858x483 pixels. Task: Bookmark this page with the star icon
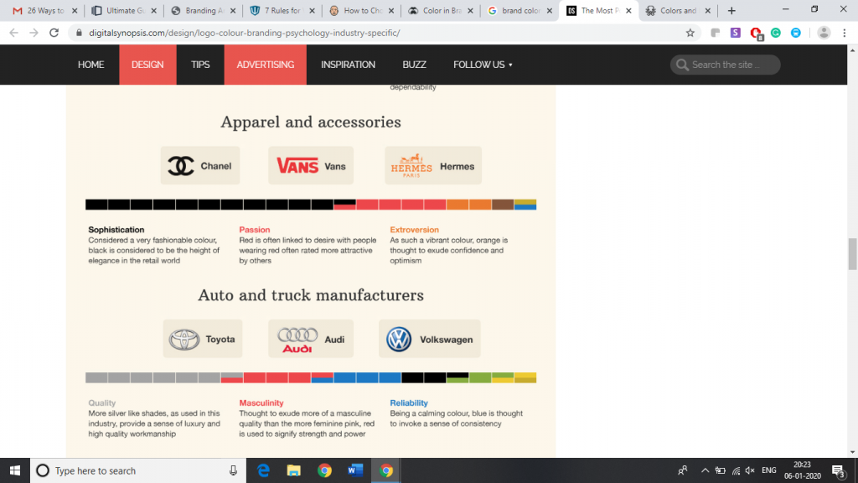[690, 33]
